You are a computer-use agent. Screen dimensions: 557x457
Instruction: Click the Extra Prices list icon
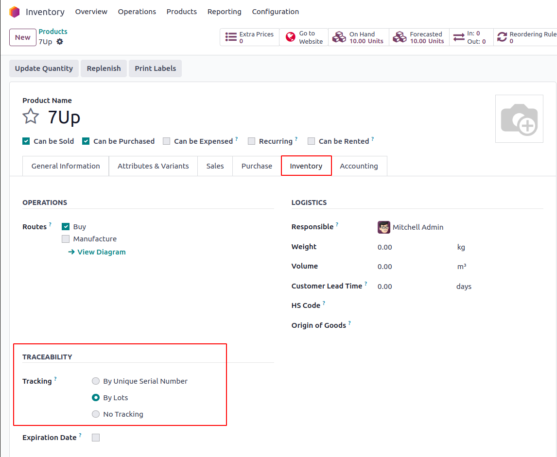231,37
